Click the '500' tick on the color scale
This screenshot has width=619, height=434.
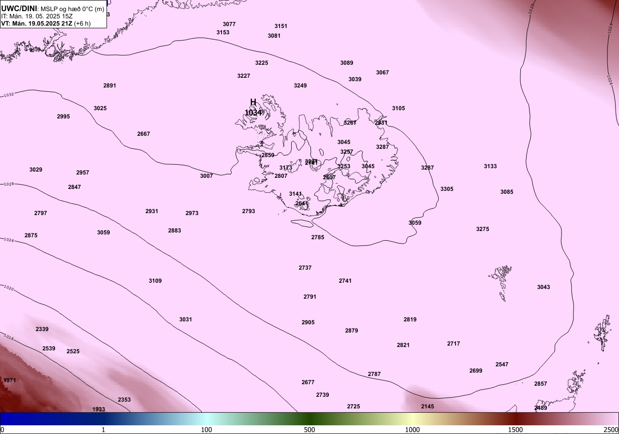pyautogui.click(x=309, y=430)
